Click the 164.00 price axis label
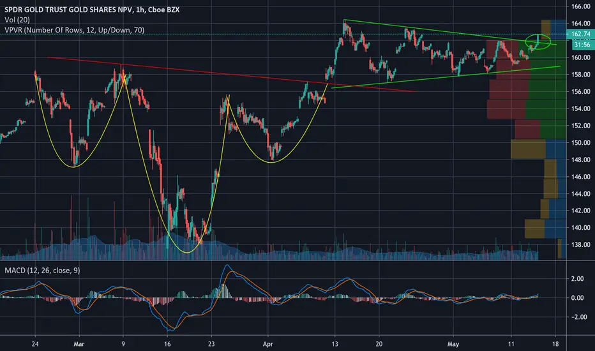 pos(580,24)
